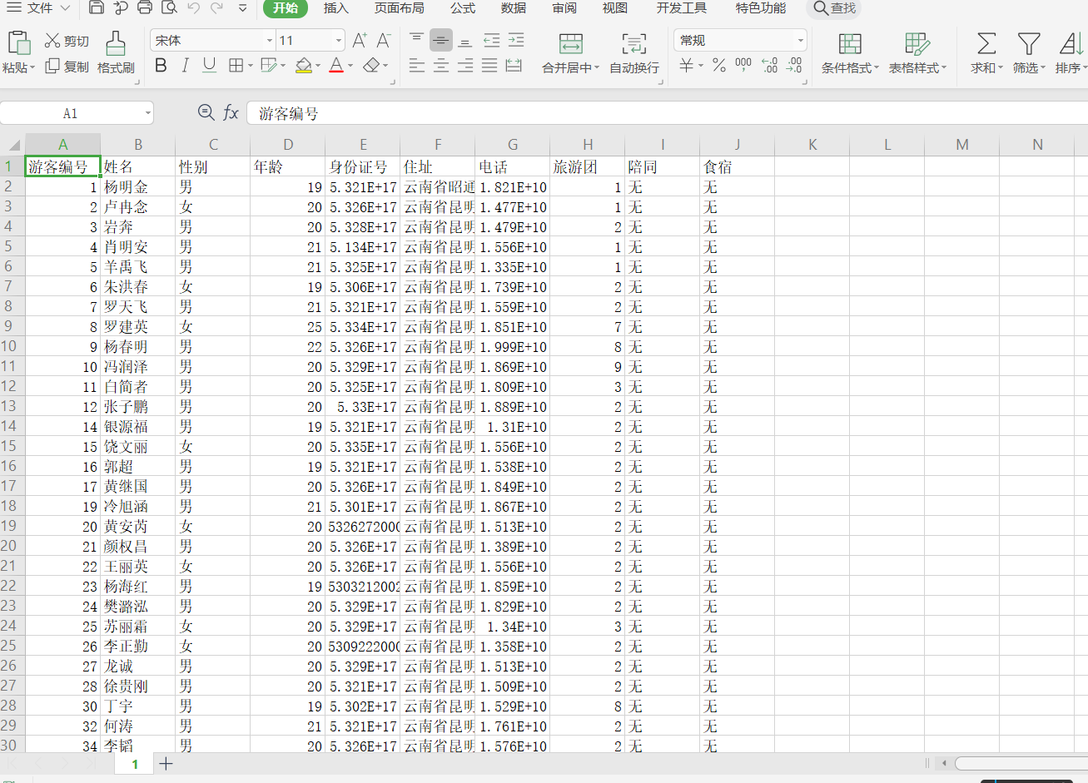Switch to the 审阅 (Review) tab
The height and width of the screenshot is (783, 1088).
pyautogui.click(x=564, y=8)
